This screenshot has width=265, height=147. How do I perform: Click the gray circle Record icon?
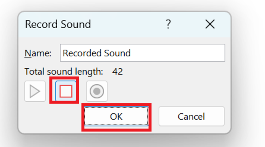point(97,91)
